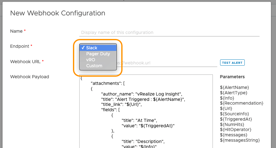Select the Custom endpoint option
276x148 pixels.
point(98,66)
